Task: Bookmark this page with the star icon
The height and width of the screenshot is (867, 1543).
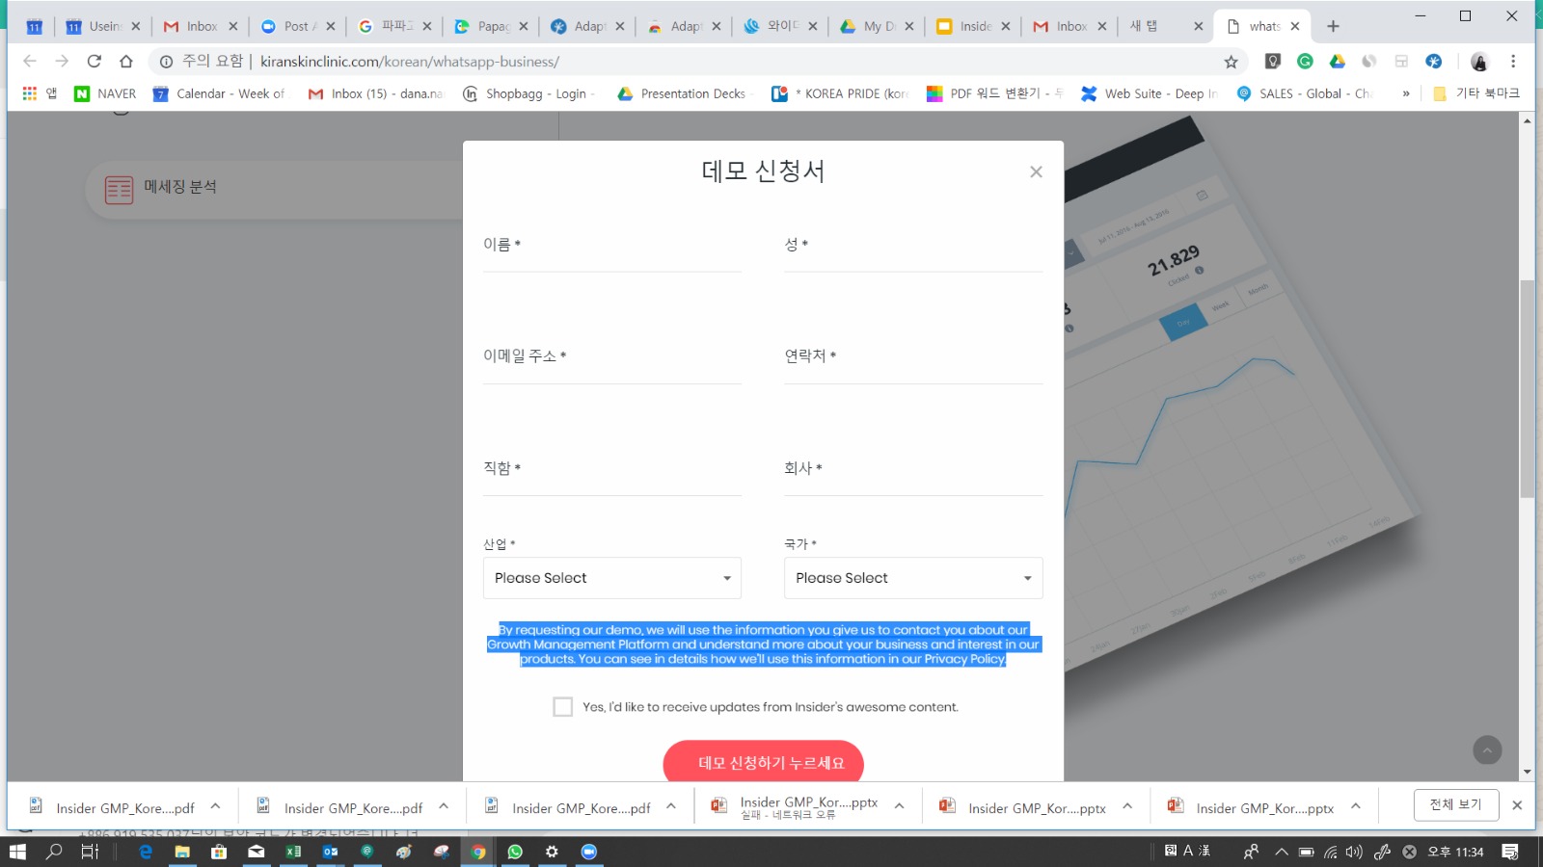Action: 1231,62
